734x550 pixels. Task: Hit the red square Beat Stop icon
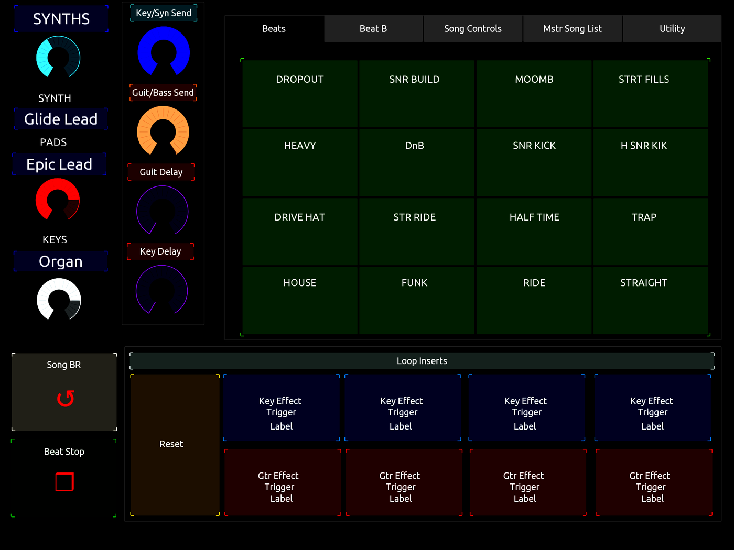tap(64, 481)
